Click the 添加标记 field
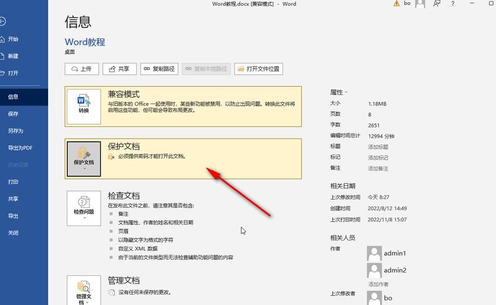 pos(378,157)
